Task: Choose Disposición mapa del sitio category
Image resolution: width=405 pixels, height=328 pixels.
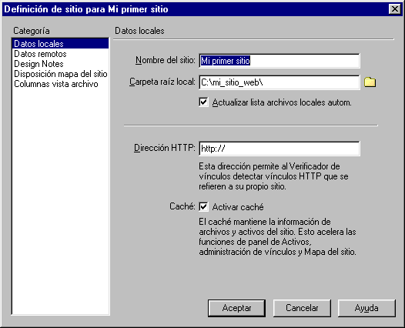Action: (60, 74)
